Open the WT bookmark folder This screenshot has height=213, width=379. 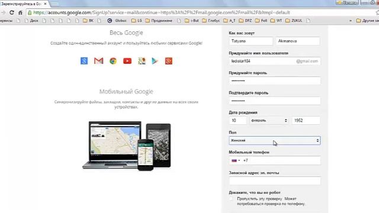click(277, 21)
